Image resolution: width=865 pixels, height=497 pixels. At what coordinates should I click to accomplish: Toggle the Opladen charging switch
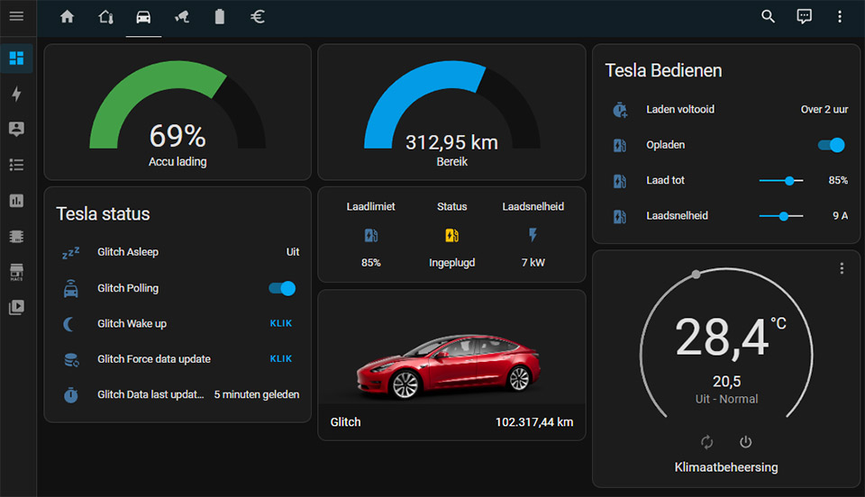click(x=831, y=145)
